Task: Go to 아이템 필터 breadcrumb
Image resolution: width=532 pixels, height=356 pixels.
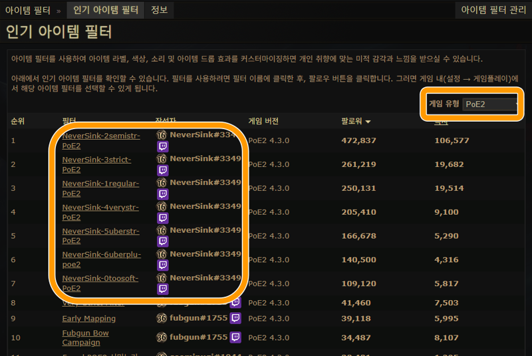Action: pyautogui.click(x=27, y=11)
